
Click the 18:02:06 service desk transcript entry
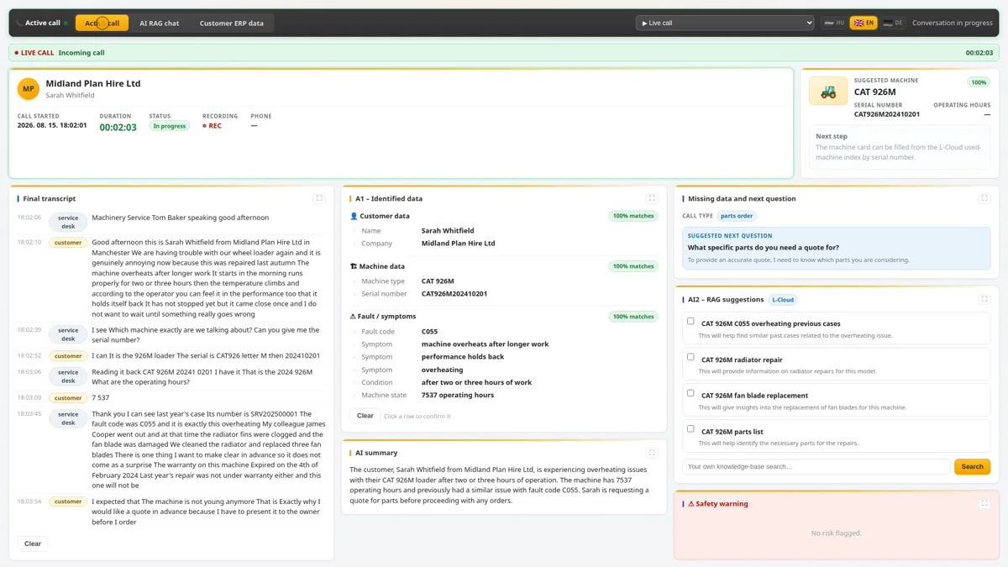170,222
